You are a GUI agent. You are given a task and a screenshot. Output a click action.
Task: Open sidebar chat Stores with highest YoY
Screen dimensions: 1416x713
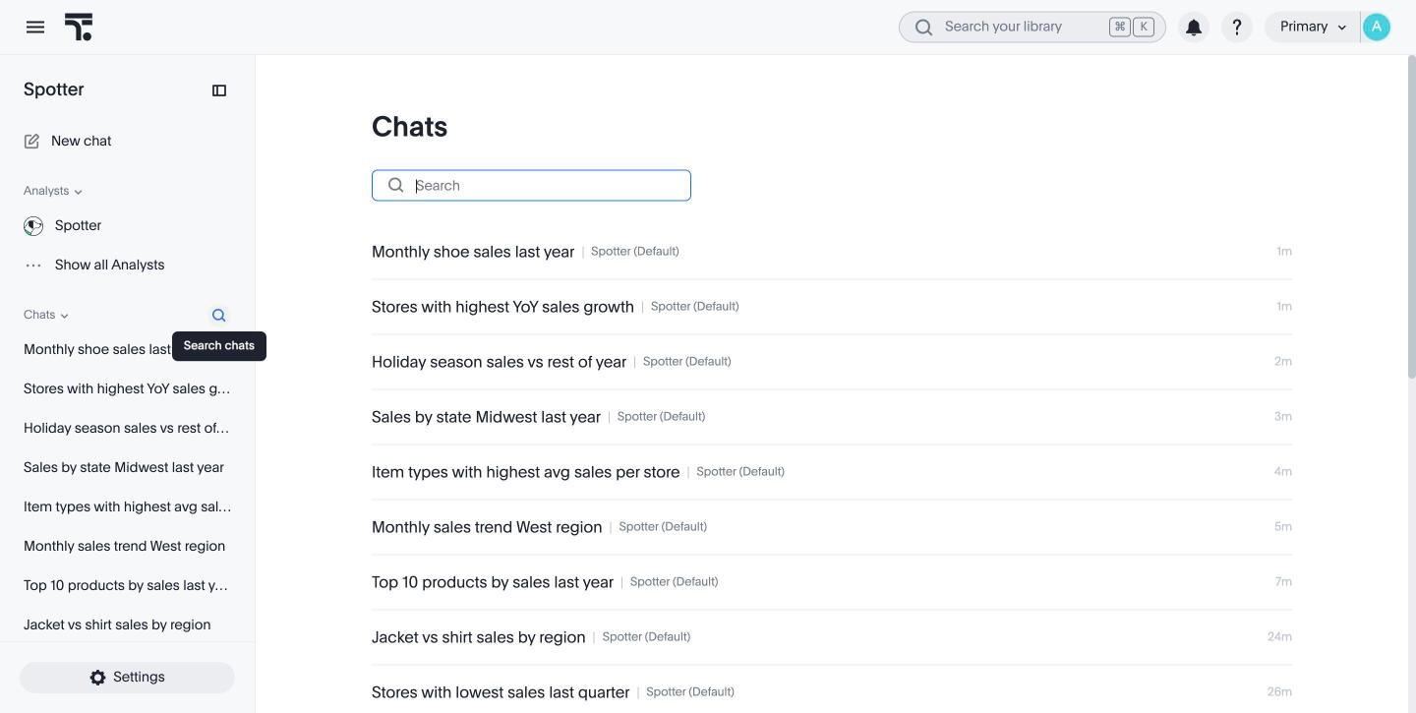pos(127,389)
